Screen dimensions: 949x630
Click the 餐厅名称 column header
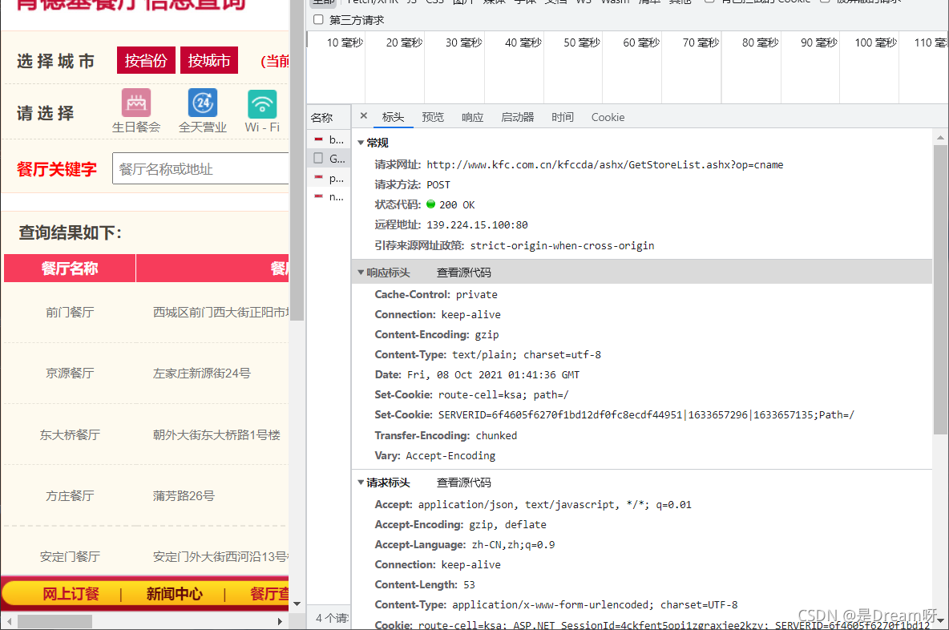[x=70, y=268]
